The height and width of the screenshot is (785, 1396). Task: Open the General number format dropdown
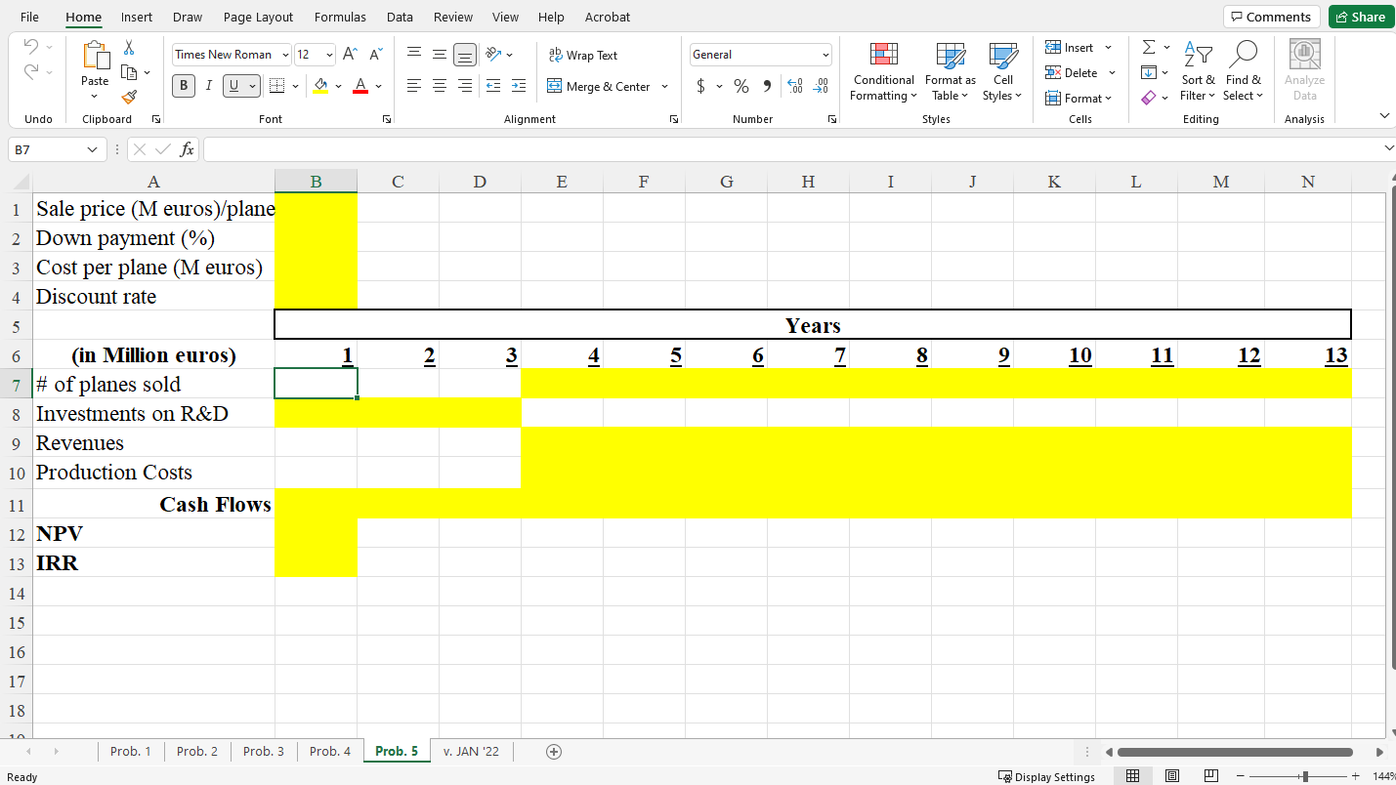(x=825, y=55)
